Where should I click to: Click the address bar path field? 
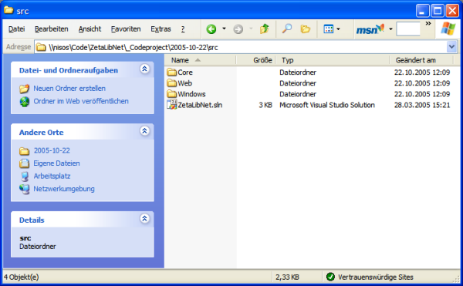coord(246,47)
